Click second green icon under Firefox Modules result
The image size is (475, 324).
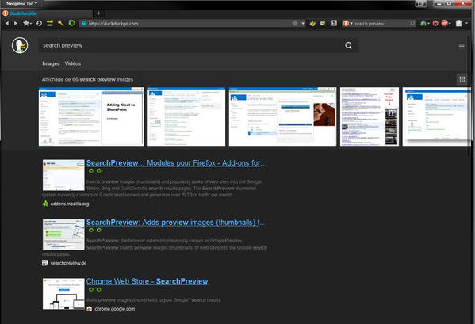point(99,171)
